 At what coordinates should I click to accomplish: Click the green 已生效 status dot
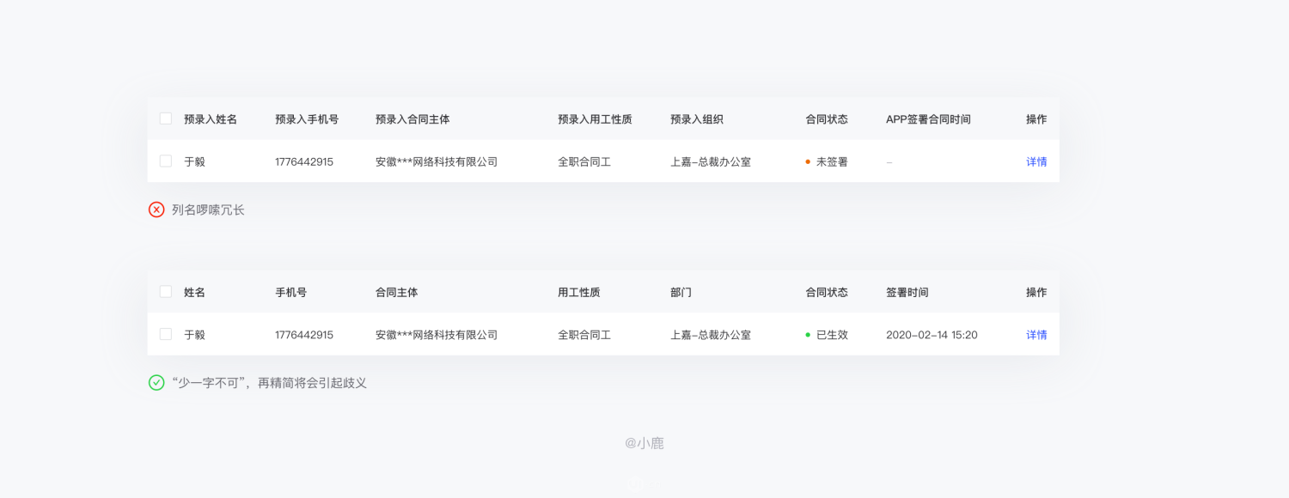click(x=808, y=335)
